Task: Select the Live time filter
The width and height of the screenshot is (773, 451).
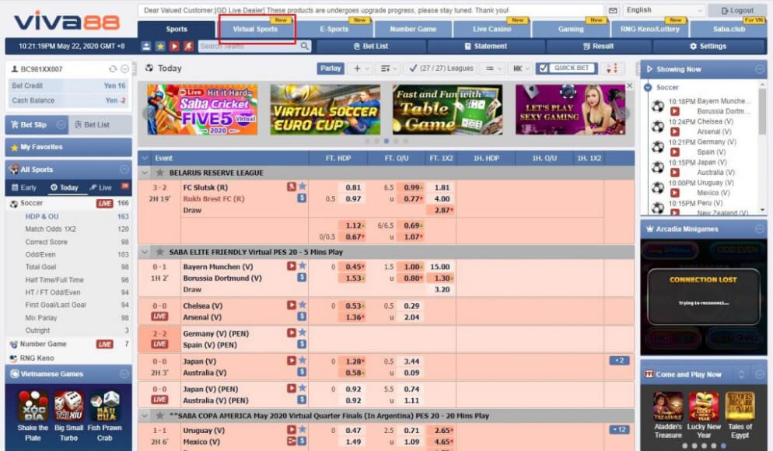Action: (100, 187)
